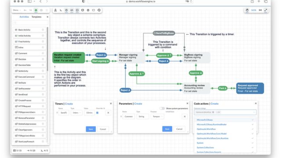Select the Accounting review activity node
281x158 pixels.
pos(196,88)
